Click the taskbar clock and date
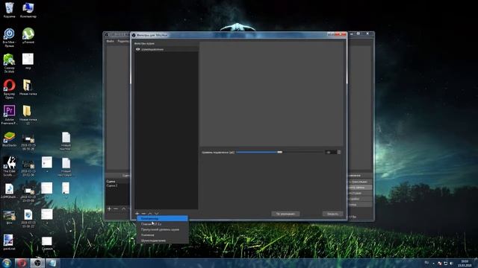Image resolution: width=478 pixels, height=268 pixels. coord(465,263)
